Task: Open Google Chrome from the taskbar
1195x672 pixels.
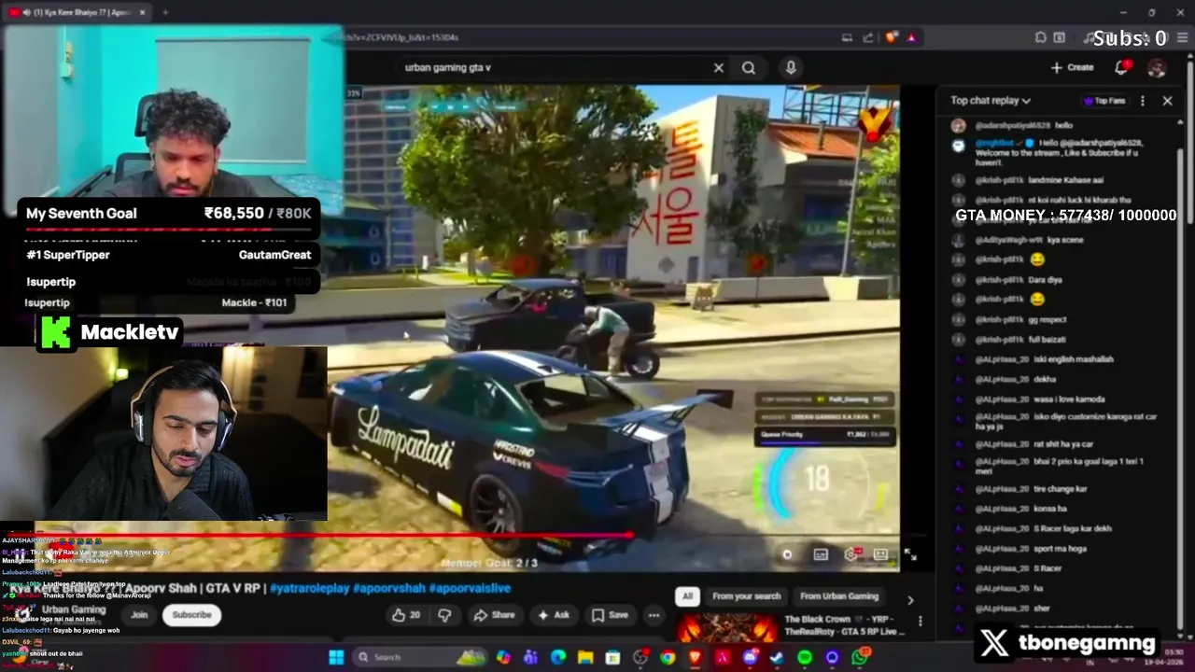Action: click(668, 657)
